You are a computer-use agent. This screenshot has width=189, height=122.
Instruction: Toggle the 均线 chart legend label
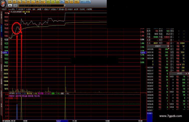[23, 12]
